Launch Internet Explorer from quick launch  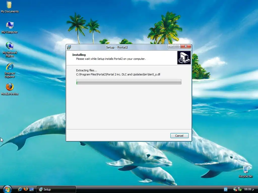[x=20, y=189]
